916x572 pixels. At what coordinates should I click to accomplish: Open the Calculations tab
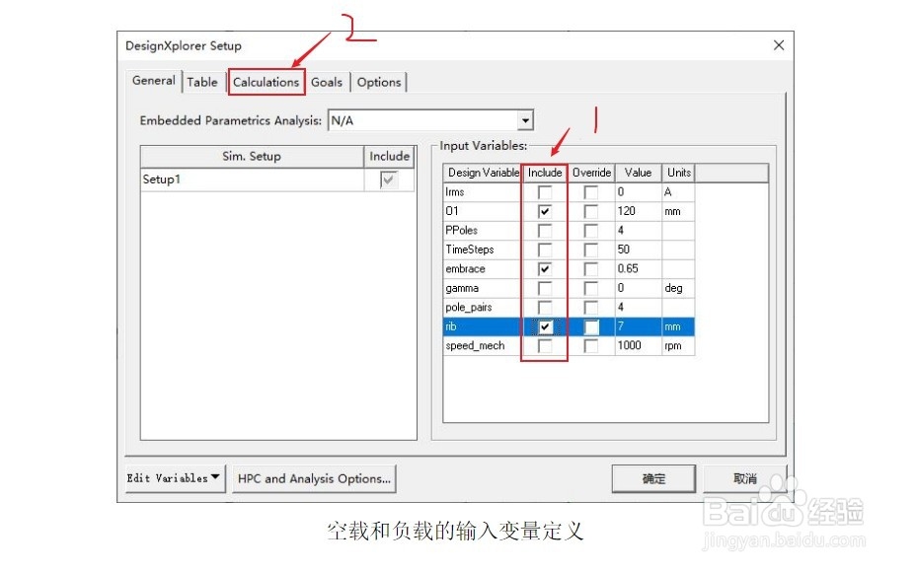tap(266, 82)
